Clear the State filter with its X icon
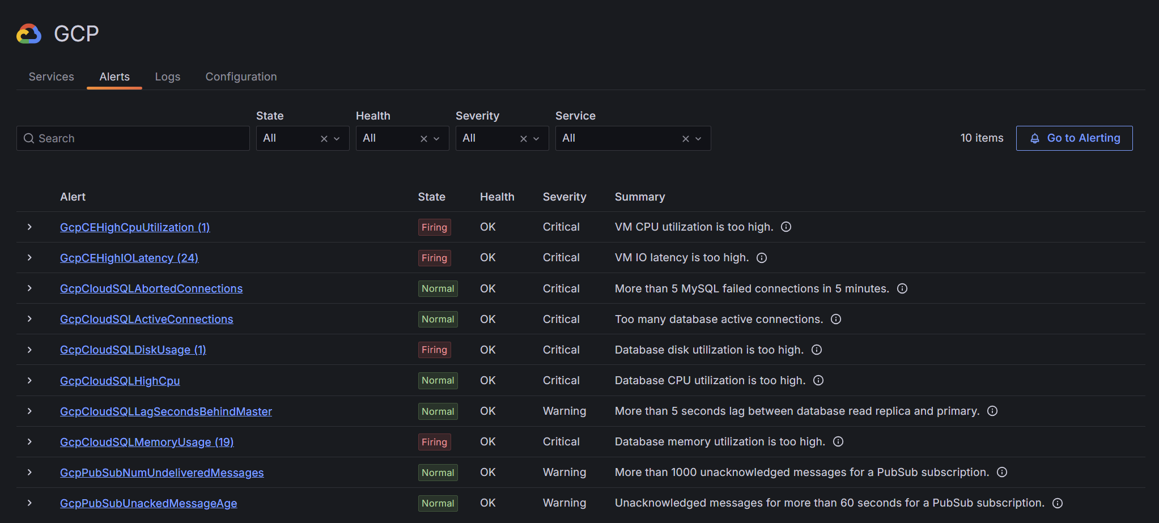1159x523 pixels. pyautogui.click(x=324, y=139)
